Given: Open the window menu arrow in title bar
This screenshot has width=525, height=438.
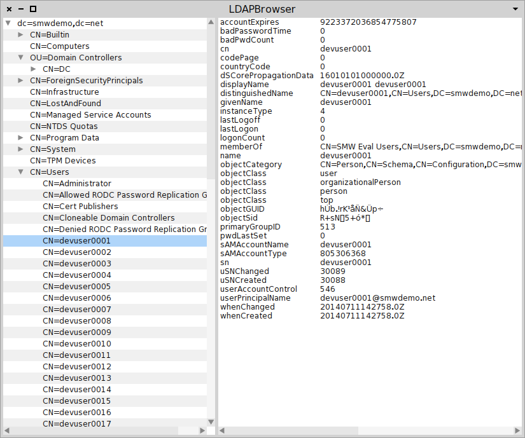Looking at the screenshot, I should 515,9.
